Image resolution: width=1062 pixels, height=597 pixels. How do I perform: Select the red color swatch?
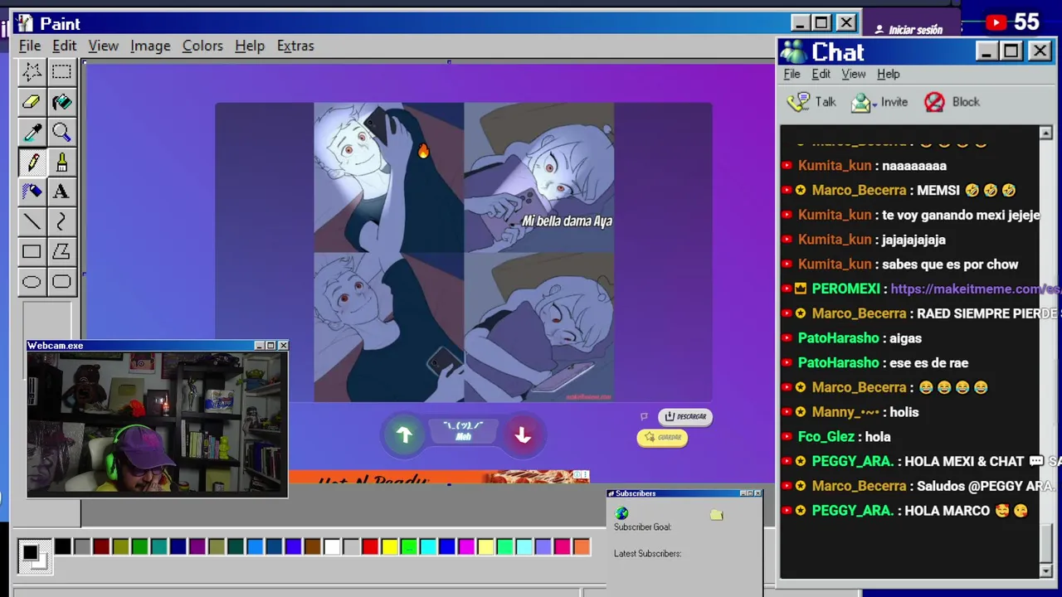370,546
